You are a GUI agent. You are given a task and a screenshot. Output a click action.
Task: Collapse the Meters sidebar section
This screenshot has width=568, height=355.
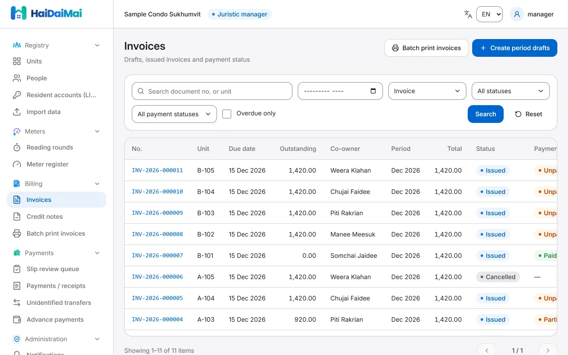98,131
